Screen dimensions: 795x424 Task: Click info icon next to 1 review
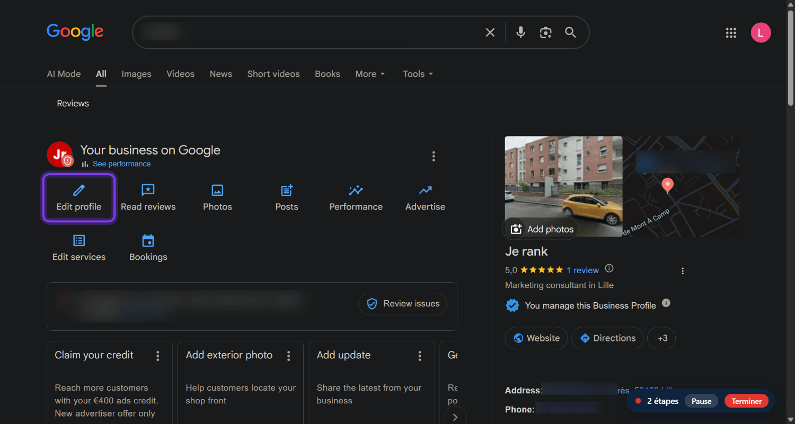(x=609, y=268)
